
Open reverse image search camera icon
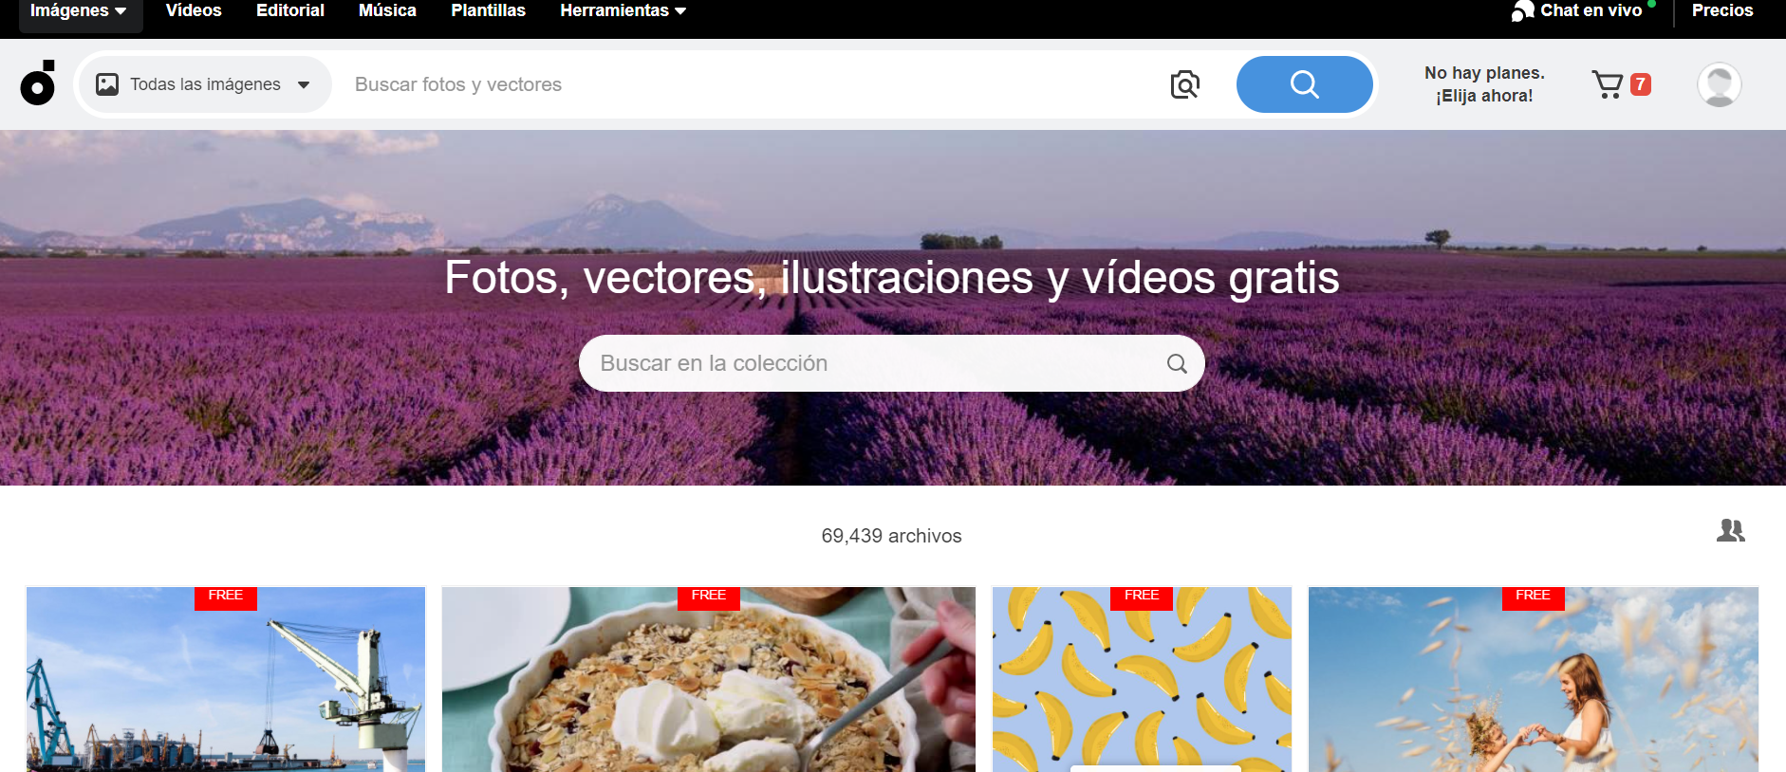(1184, 84)
